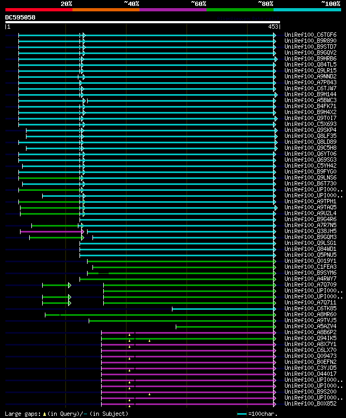Click the DC595058 query name
This screenshot has width=346, height=418.
tap(20, 18)
